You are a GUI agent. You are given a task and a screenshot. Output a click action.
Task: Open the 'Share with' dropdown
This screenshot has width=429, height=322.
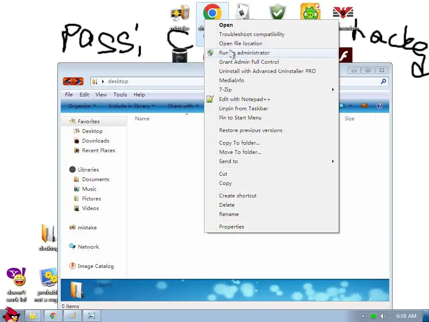point(183,106)
